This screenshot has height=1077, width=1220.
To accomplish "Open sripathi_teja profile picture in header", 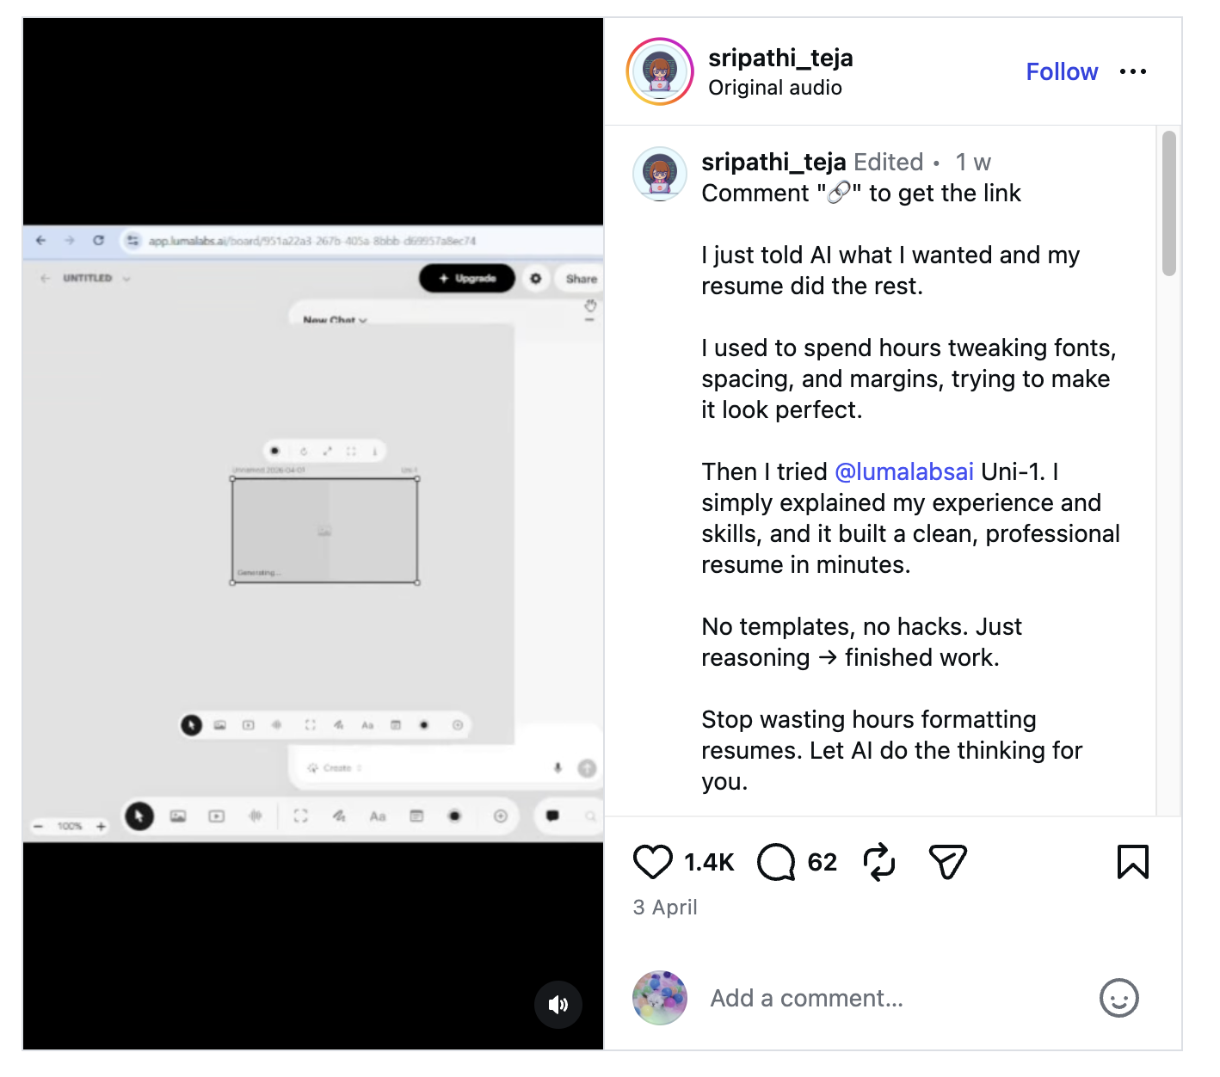I will pos(660,71).
